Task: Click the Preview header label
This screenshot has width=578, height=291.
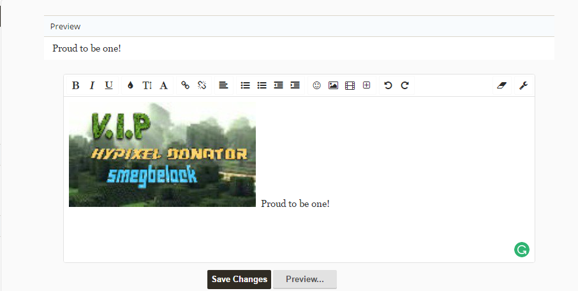Action: [65, 27]
